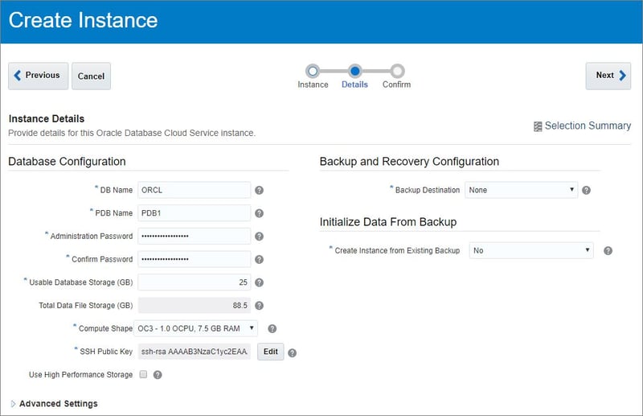Click help icon beside PDB Name field
This screenshot has width=643, height=416.
coord(260,213)
